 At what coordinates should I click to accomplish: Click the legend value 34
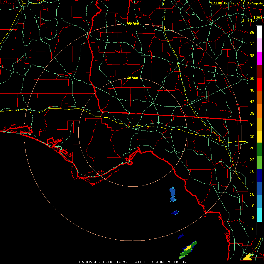pyautogui.click(x=252, y=125)
